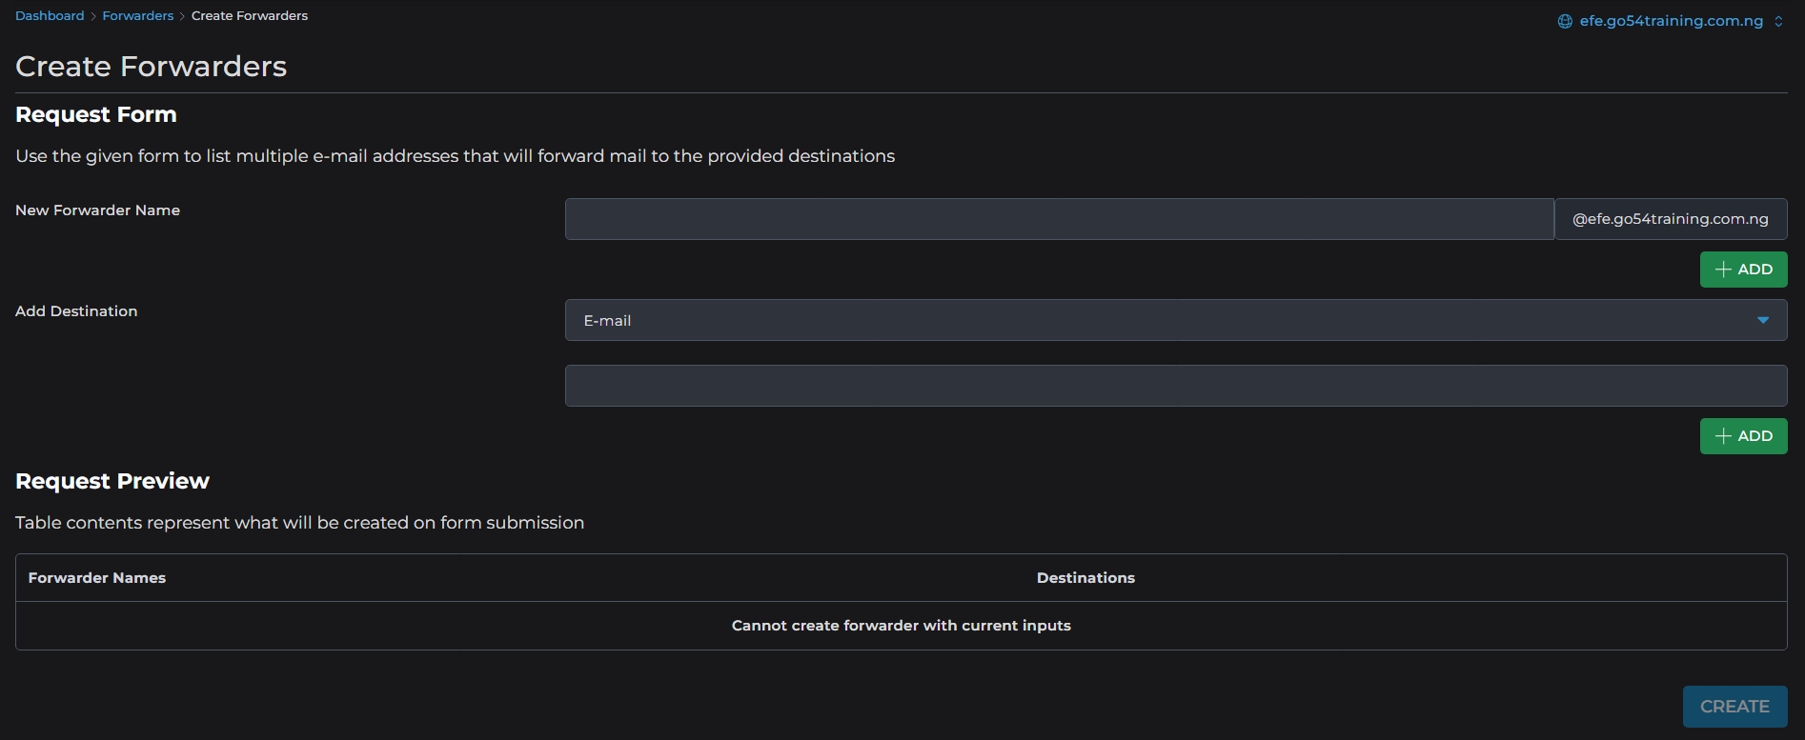This screenshot has width=1805, height=740.
Task: Click the plus icon in the destination ADD button
Action: (1722, 436)
